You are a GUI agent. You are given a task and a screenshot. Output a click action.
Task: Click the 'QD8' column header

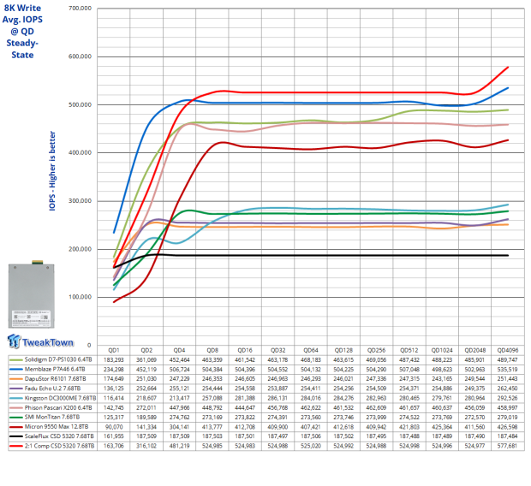point(212,350)
